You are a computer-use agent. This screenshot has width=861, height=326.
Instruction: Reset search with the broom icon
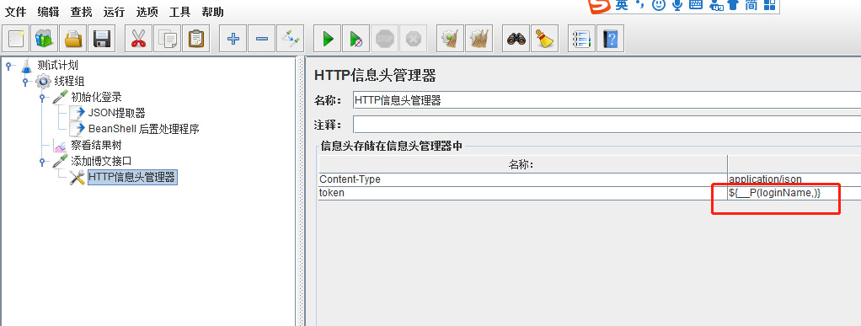(545, 39)
